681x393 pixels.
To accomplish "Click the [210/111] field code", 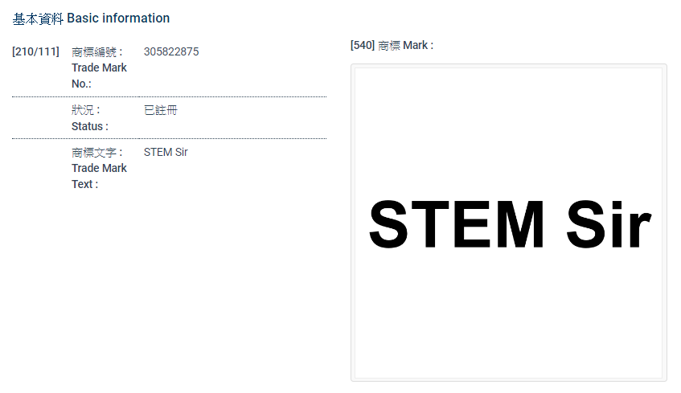I will tap(35, 52).
